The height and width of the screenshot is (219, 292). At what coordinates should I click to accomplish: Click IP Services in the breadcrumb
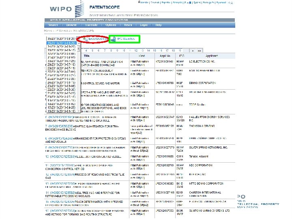[x=63, y=30]
